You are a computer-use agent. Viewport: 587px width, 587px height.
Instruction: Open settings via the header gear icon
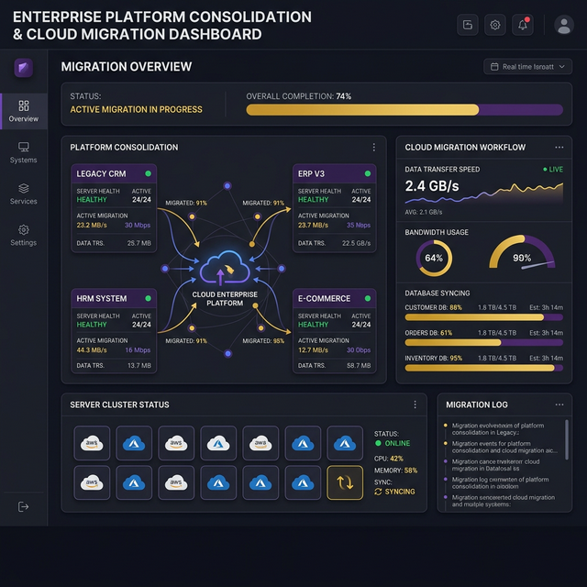[x=495, y=25]
